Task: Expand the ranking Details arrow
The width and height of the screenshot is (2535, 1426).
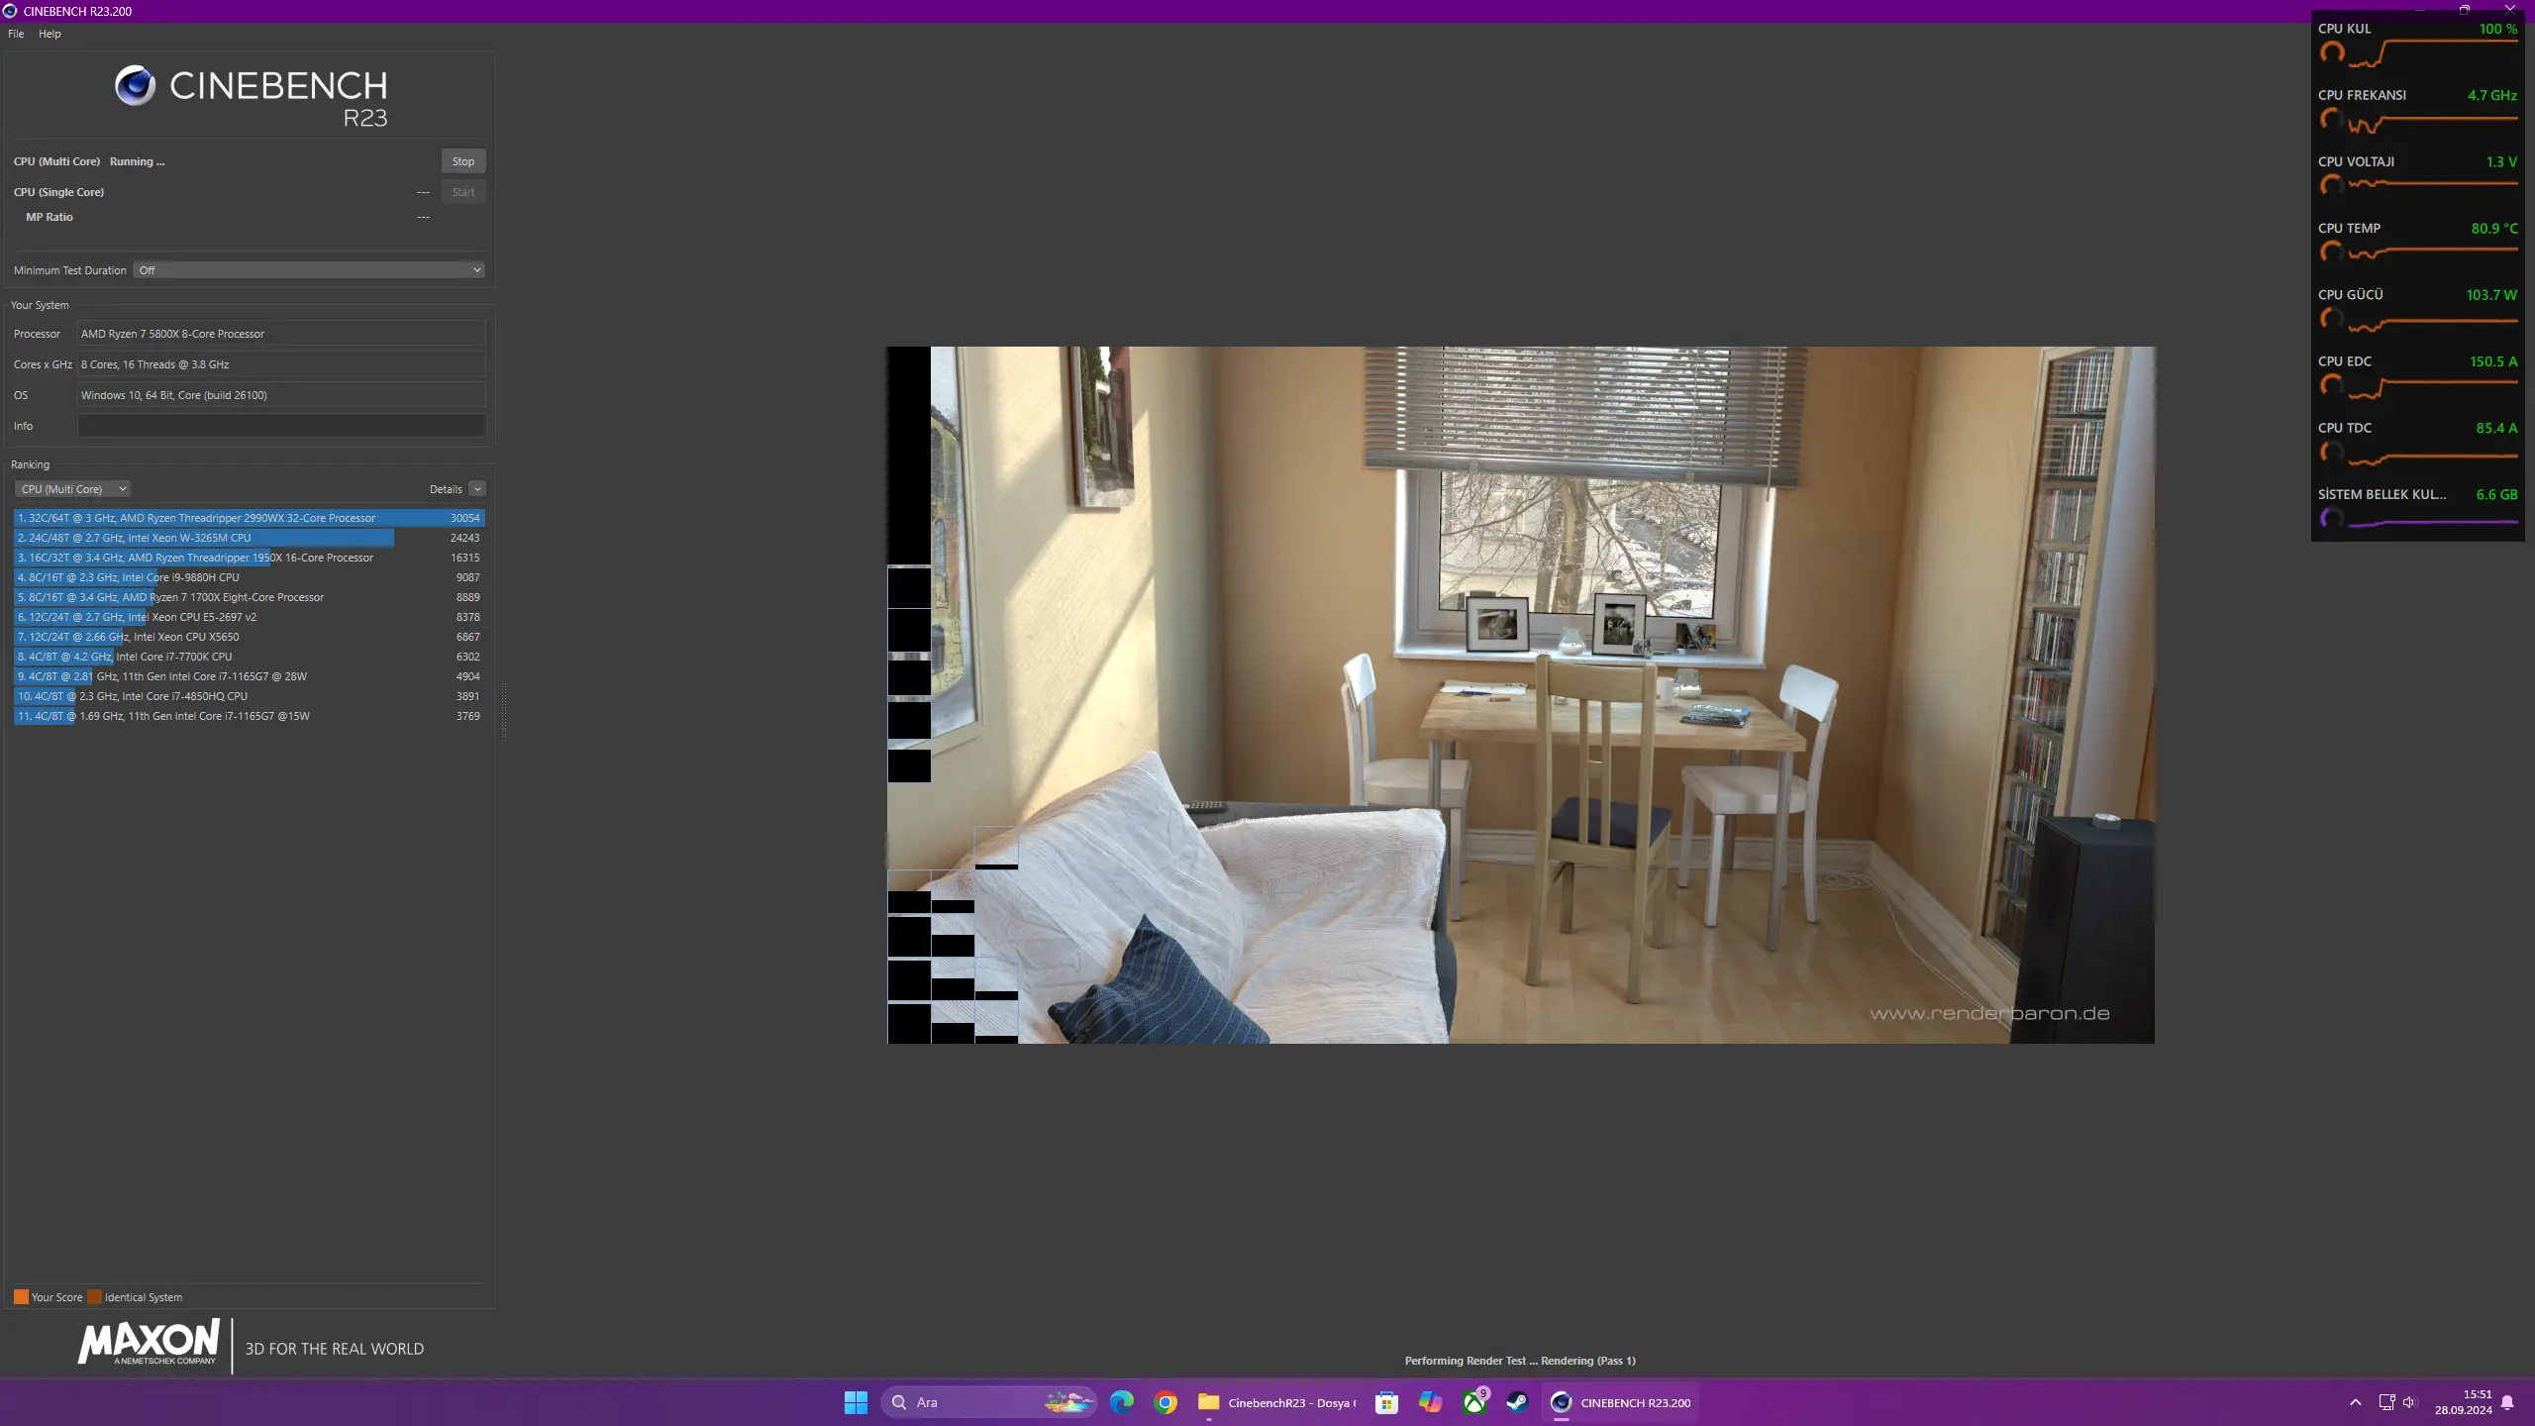Action: [477, 489]
